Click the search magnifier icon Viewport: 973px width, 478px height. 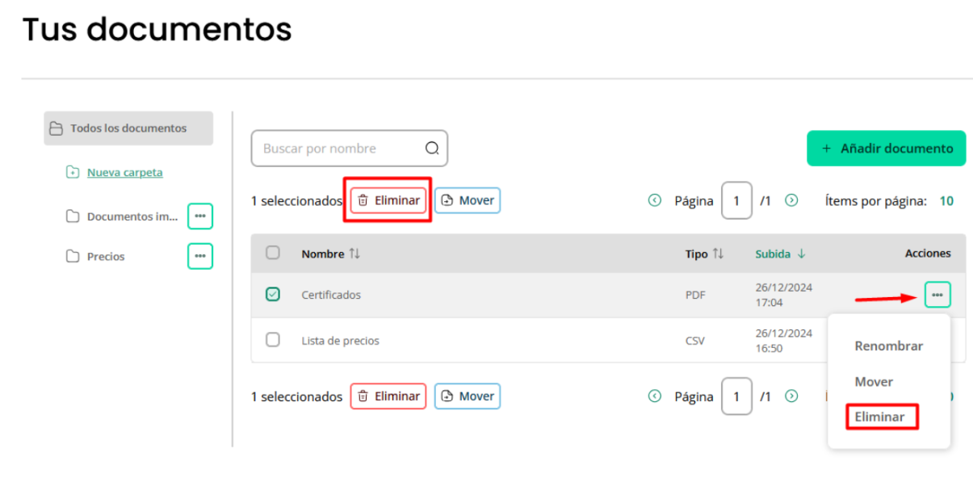(432, 148)
